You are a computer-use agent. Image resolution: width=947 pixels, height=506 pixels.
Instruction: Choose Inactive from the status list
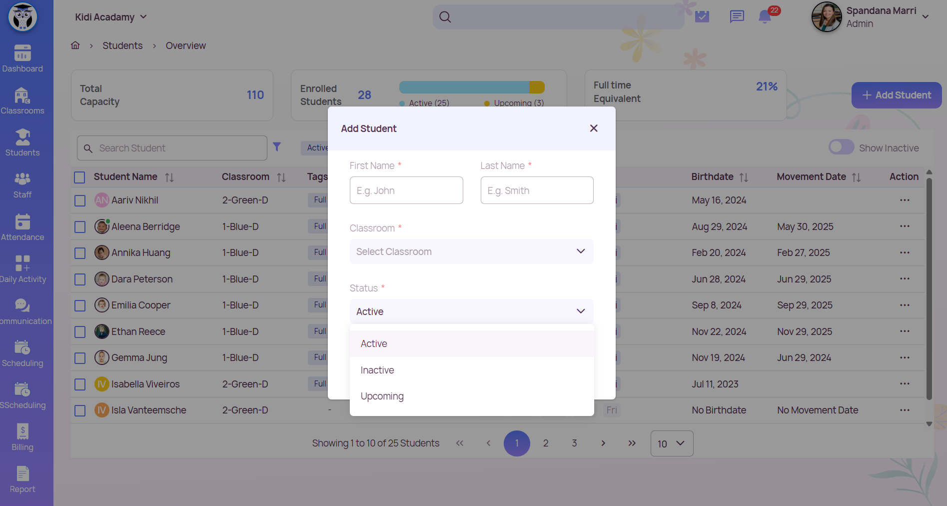tap(377, 370)
